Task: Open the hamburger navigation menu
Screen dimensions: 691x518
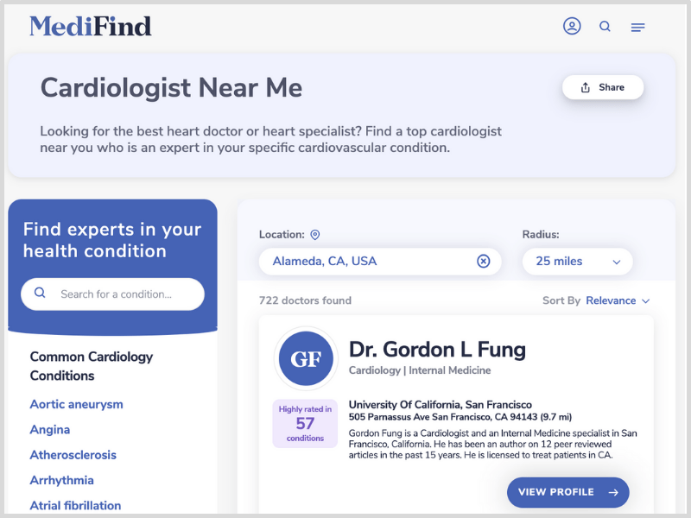Action: point(637,27)
